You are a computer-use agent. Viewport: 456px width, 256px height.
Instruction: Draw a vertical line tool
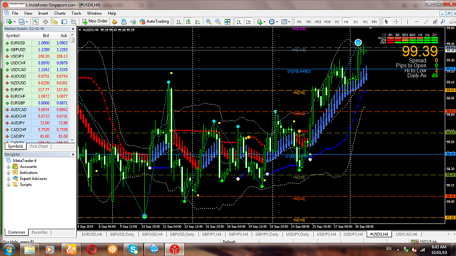click(407, 22)
